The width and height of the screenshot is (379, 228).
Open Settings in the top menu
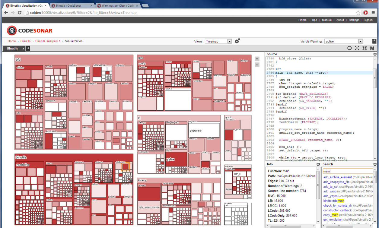354,20
